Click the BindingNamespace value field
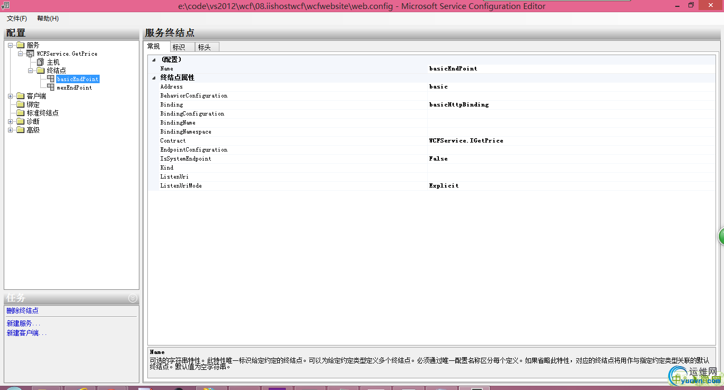The width and height of the screenshot is (724, 390). click(571, 131)
